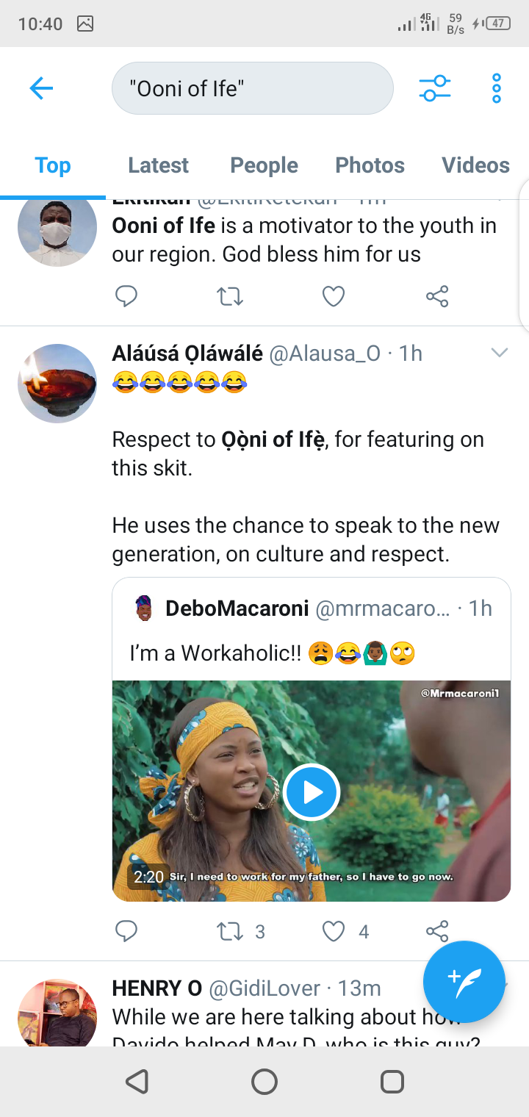Viewport: 529px width, 1117px height.
Task: Play the Mrmacaroni skit video
Action: 312,792
